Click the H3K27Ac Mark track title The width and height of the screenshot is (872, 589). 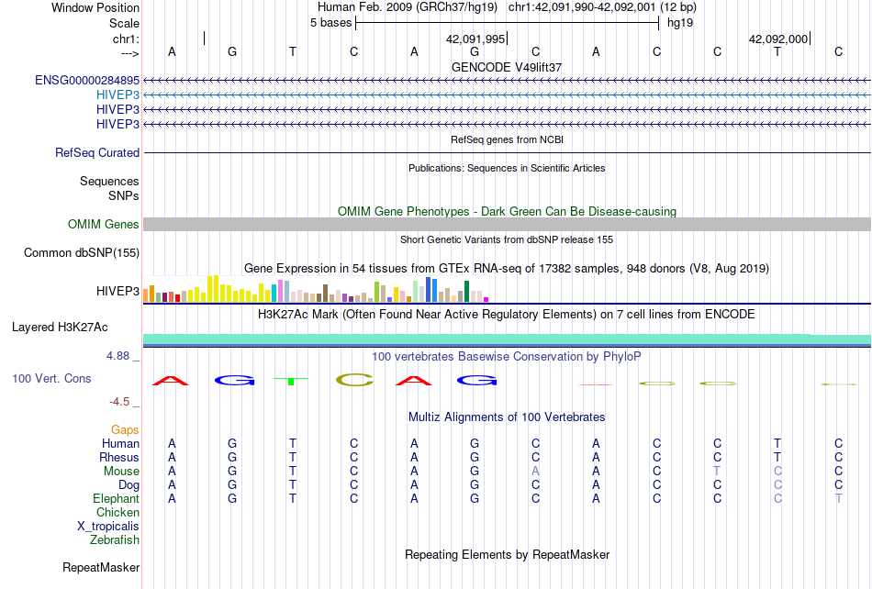pos(507,315)
